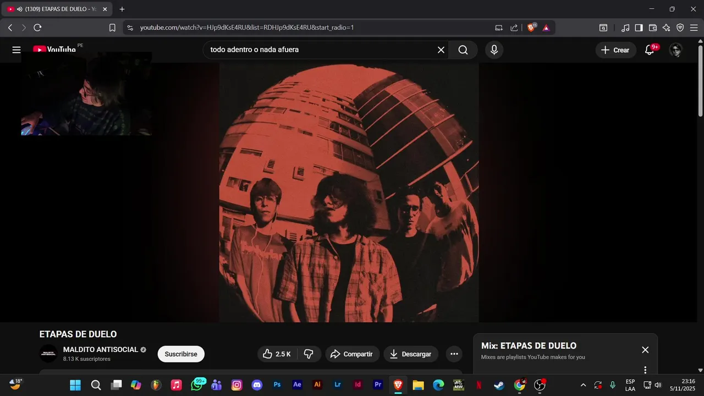704x396 pixels.
Task: Open Brave VPN shield icon
Action: pyautogui.click(x=680, y=28)
